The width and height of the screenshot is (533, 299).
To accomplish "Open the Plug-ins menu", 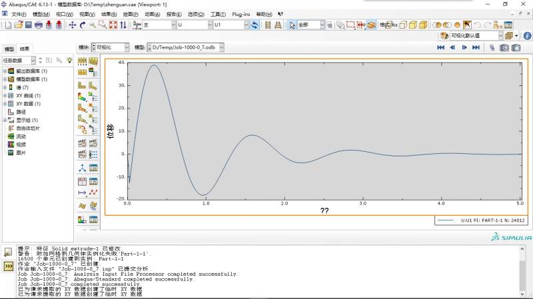I will 241,14.
